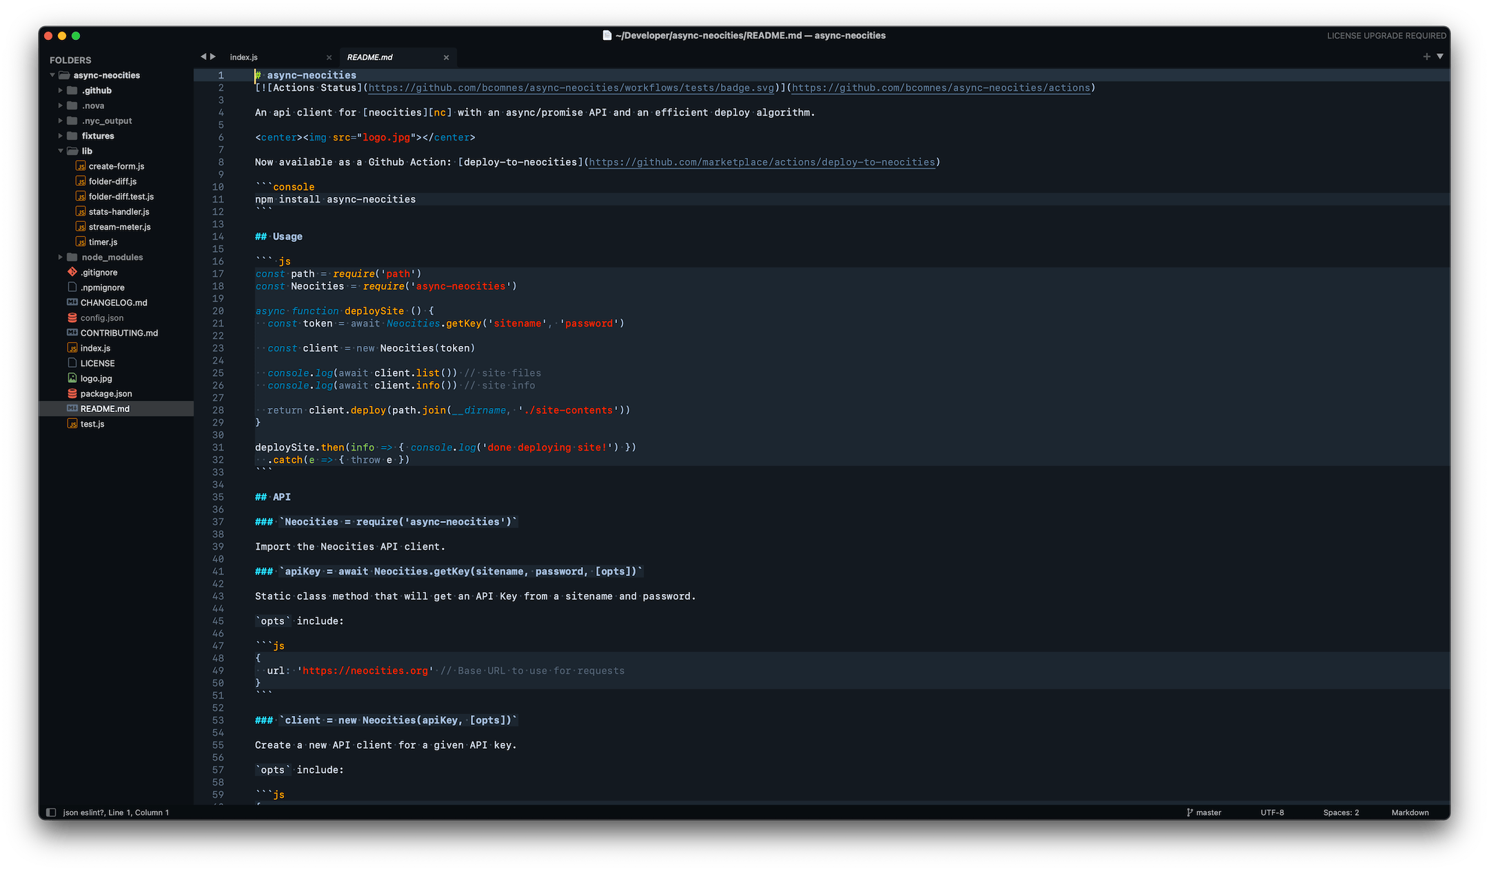The width and height of the screenshot is (1489, 871).
Task: Open test.js in the sidebar
Action: [x=92, y=424]
